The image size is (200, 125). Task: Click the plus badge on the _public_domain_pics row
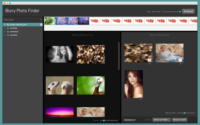click(x=41, y=25)
